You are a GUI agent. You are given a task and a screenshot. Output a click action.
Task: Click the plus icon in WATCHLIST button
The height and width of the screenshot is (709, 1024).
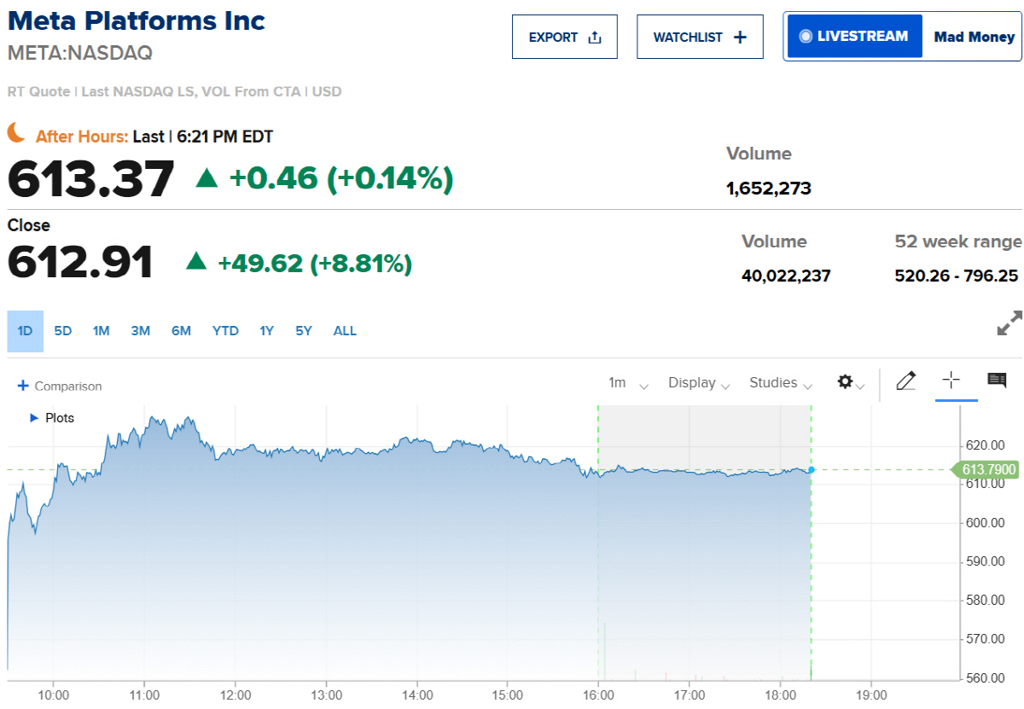pyautogui.click(x=740, y=38)
